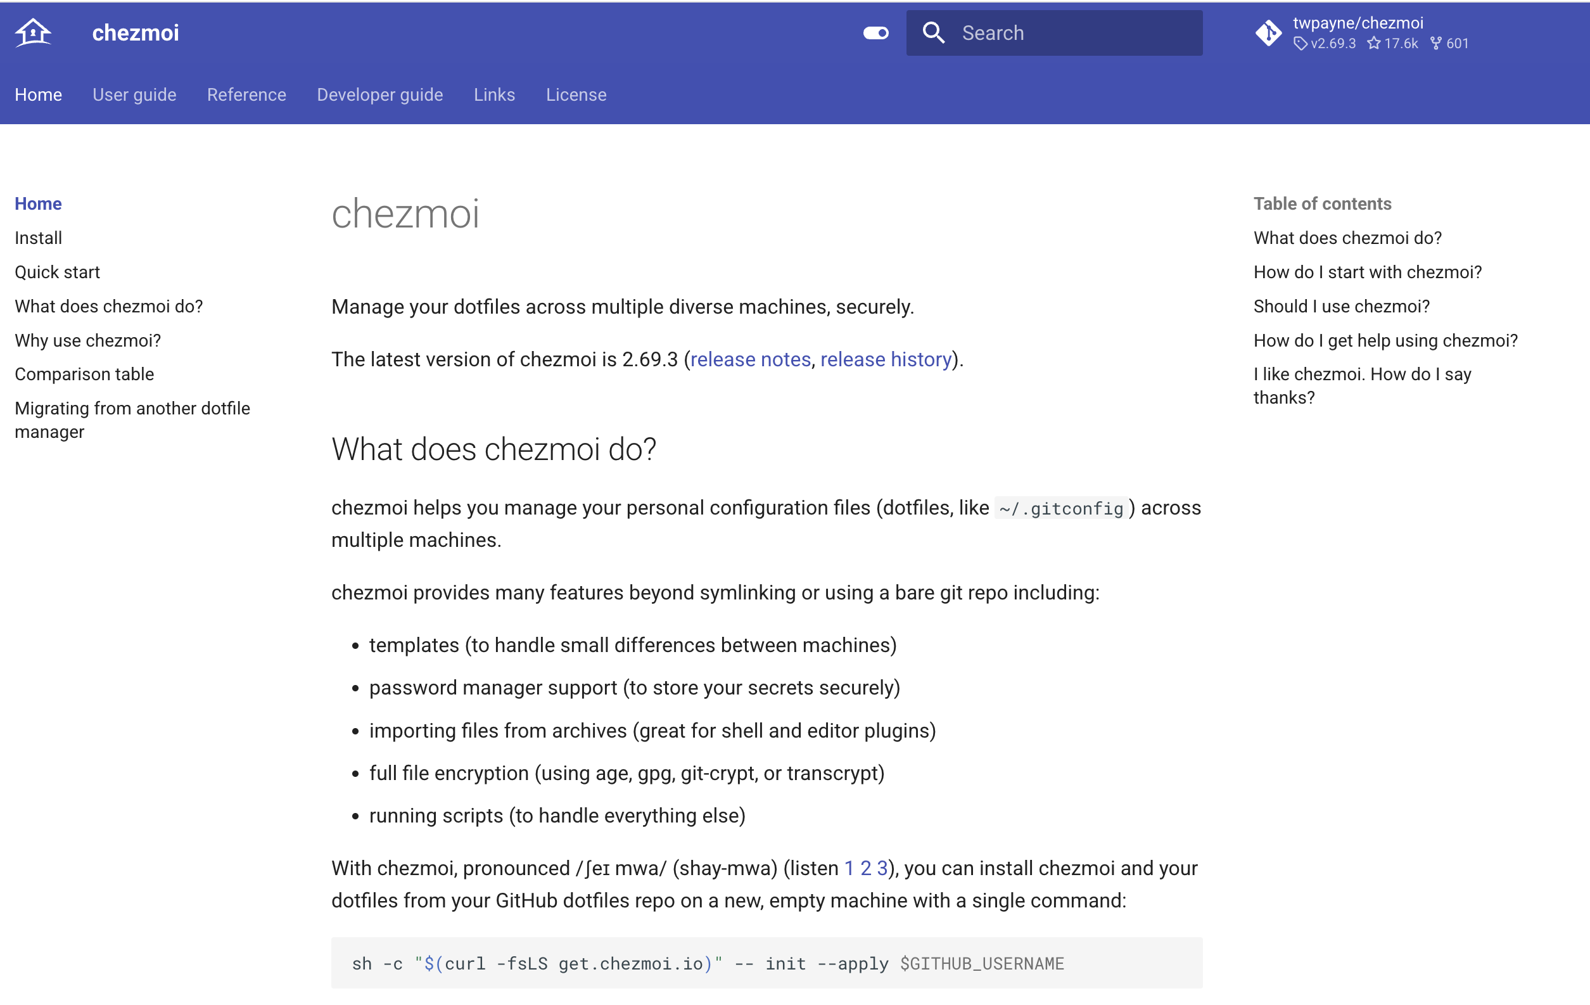Screen dimensions: 1590x1005
Task: Toggle the light/dark color scheme switch
Action: (x=875, y=32)
